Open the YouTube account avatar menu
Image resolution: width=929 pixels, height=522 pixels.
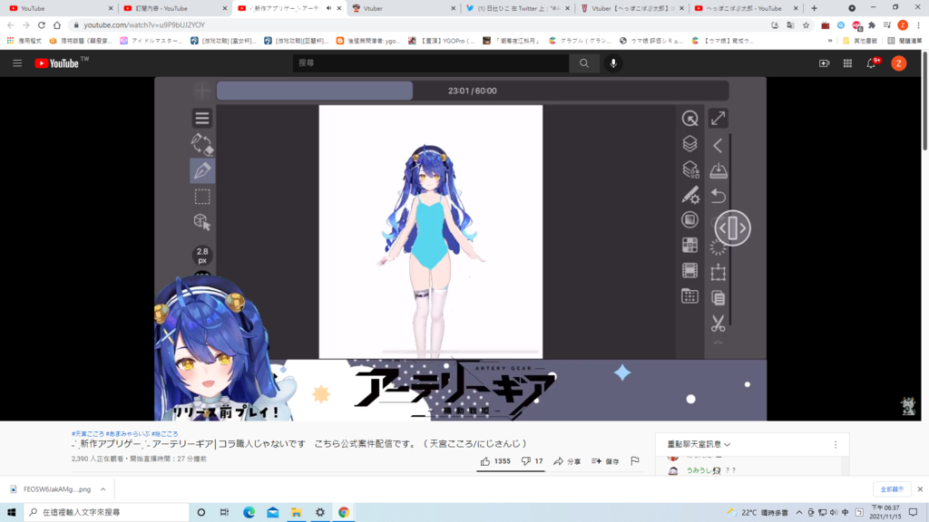point(899,63)
